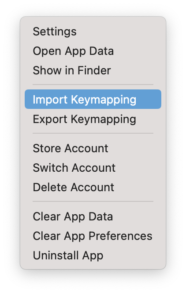Select Open App Data
Viewport: 186px width, 293px height.
coord(93,51)
